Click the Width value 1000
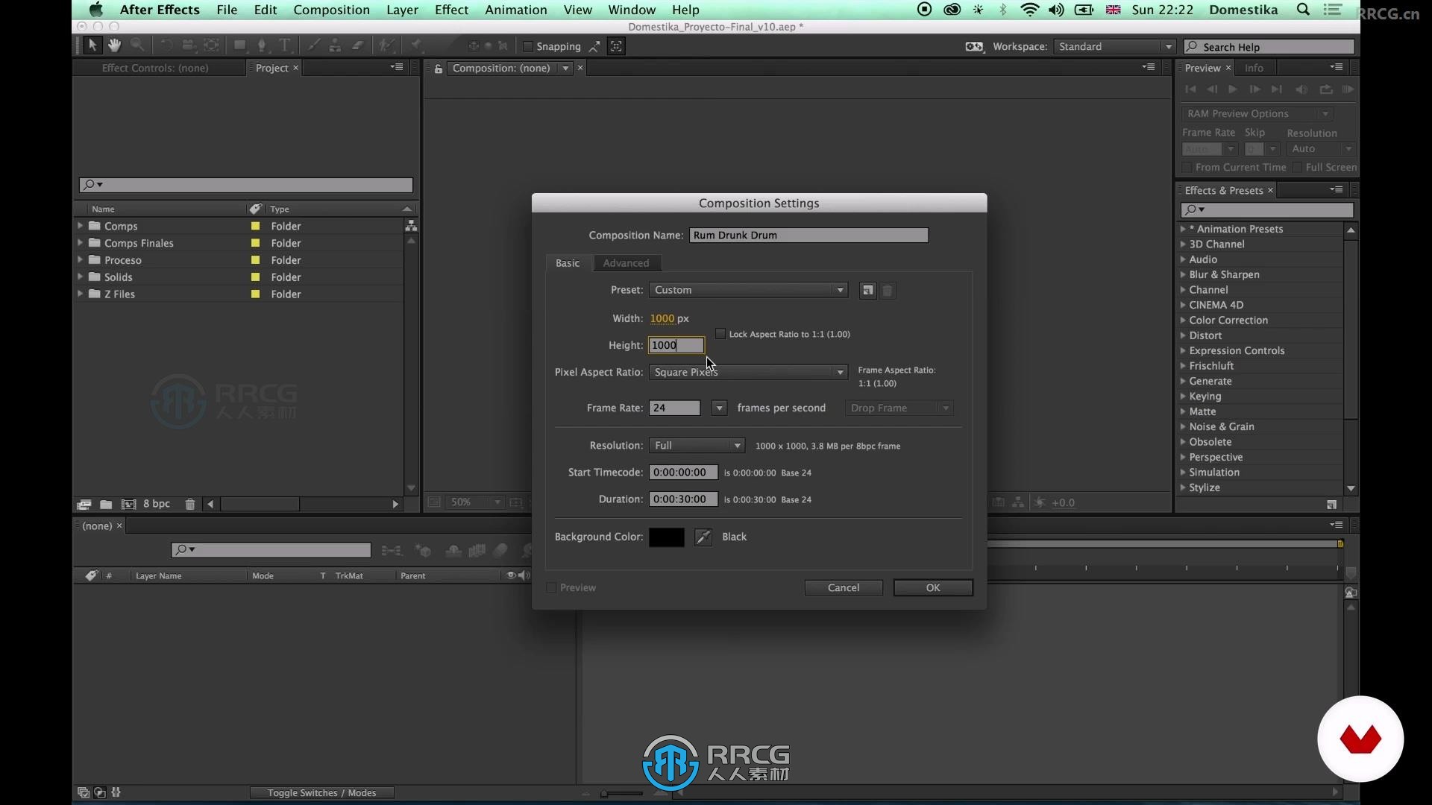This screenshot has height=805, width=1432. (662, 318)
